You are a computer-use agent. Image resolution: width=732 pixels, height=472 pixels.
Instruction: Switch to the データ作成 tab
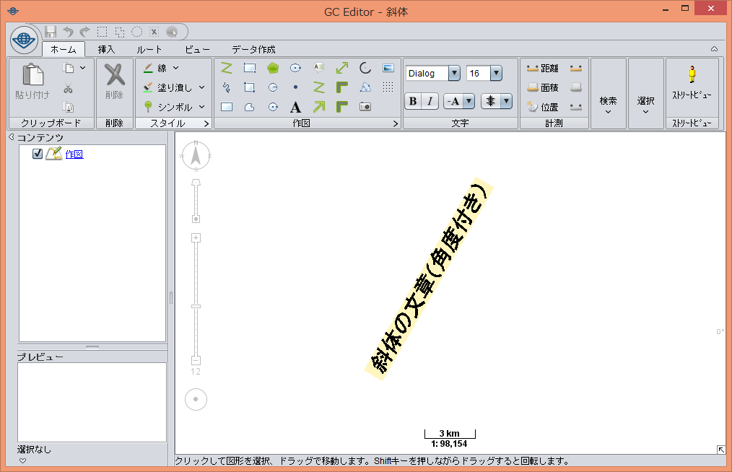253,49
